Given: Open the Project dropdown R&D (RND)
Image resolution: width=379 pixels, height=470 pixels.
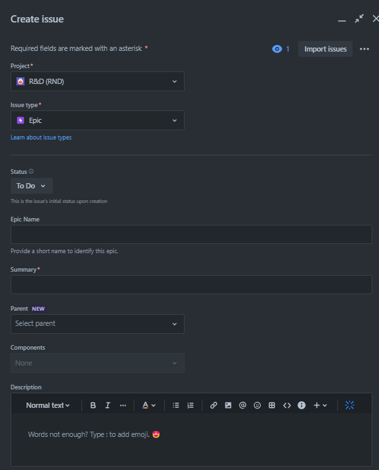Looking at the screenshot, I should pos(97,81).
